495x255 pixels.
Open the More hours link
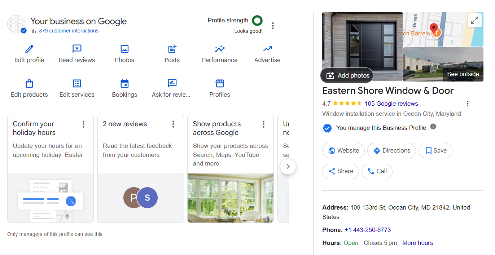(417, 243)
